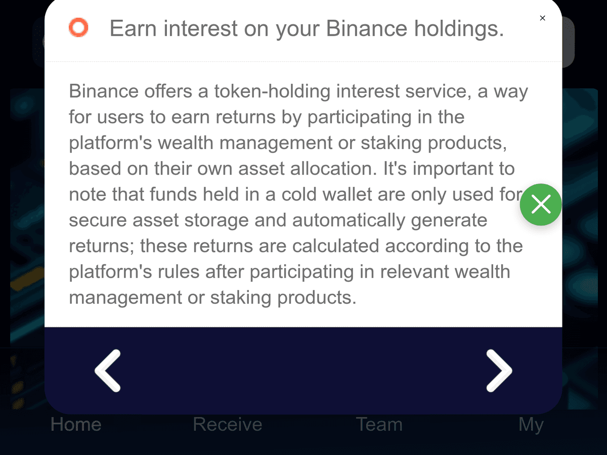Dismiss the popup using the green X button
Viewport: 607px width, 455px height.
541,205
